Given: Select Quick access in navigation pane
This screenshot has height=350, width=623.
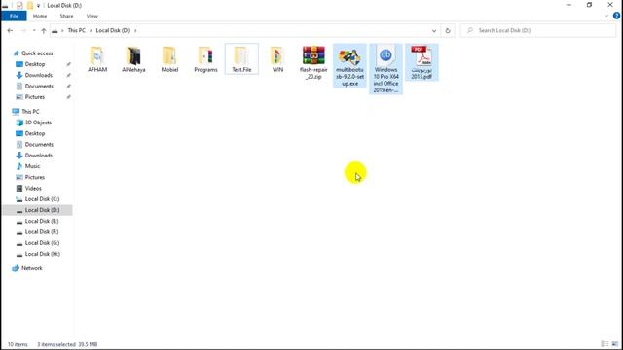Looking at the screenshot, I should pyautogui.click(x=37, y=52).
